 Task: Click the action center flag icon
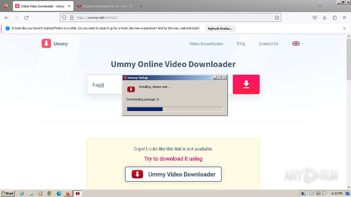(325, 193)
